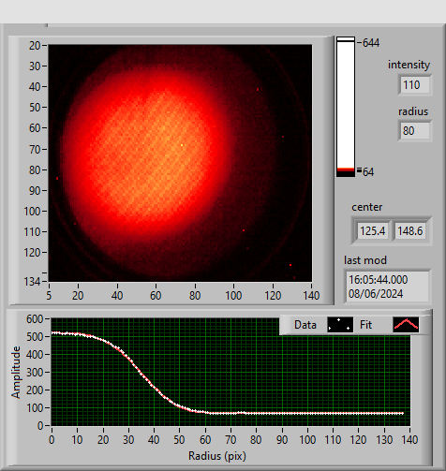The image size is (446, 471).
Task: Click the 5 start value on image X axis
Action: click(x=49, y=295)
